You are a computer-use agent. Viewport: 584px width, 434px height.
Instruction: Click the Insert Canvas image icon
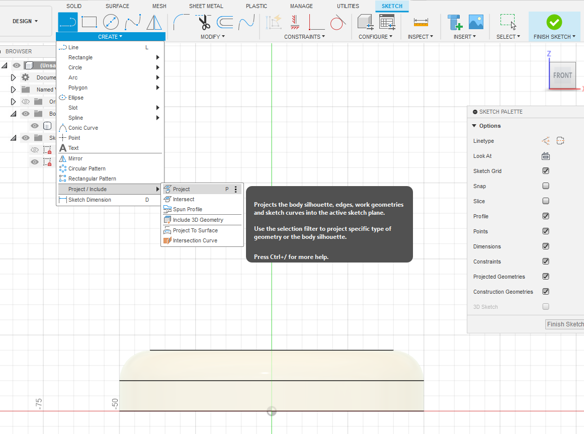pos(476,22)
